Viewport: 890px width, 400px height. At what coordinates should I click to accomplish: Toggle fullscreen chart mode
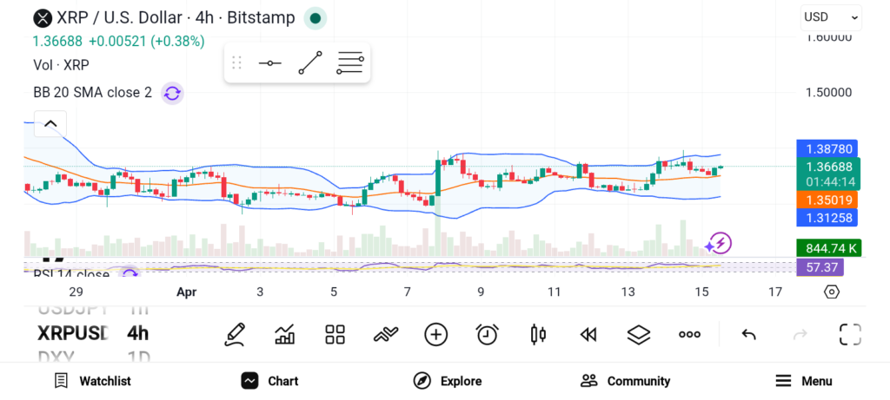point(850,334)
